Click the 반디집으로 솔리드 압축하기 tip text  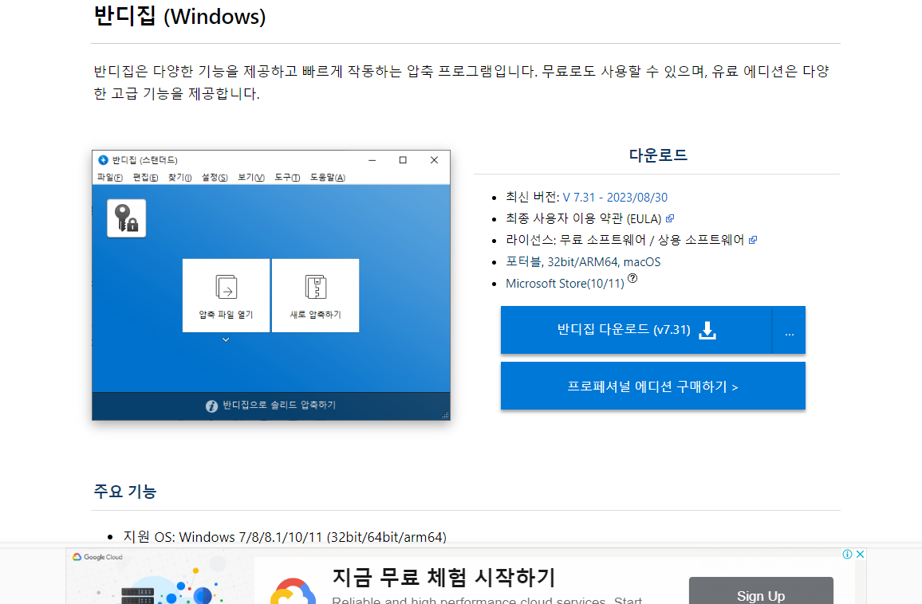[x=279, y=406]
